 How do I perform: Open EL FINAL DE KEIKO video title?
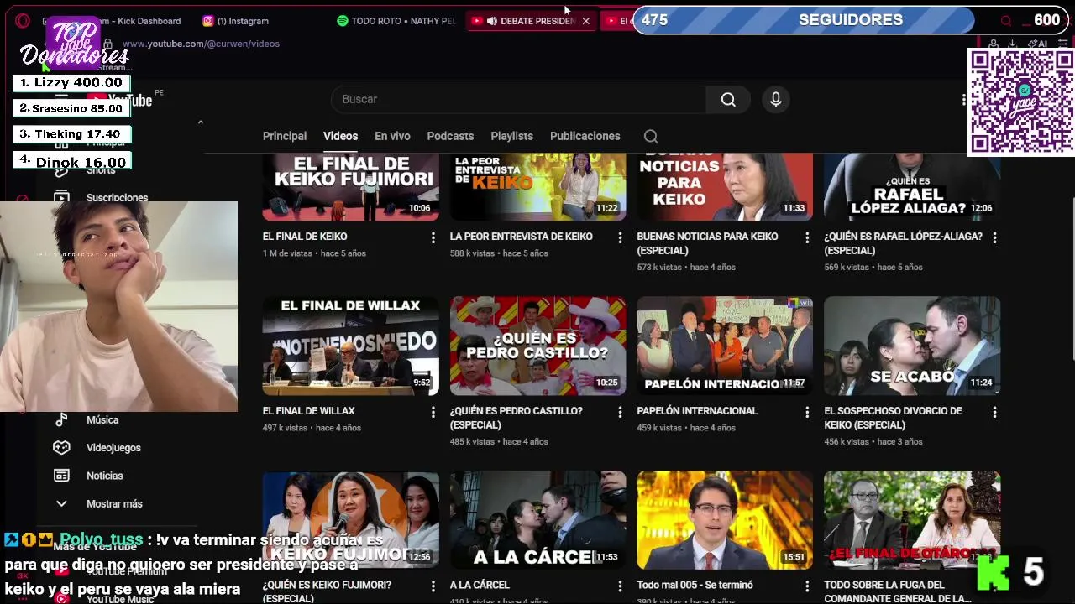[x=305, y=237]
